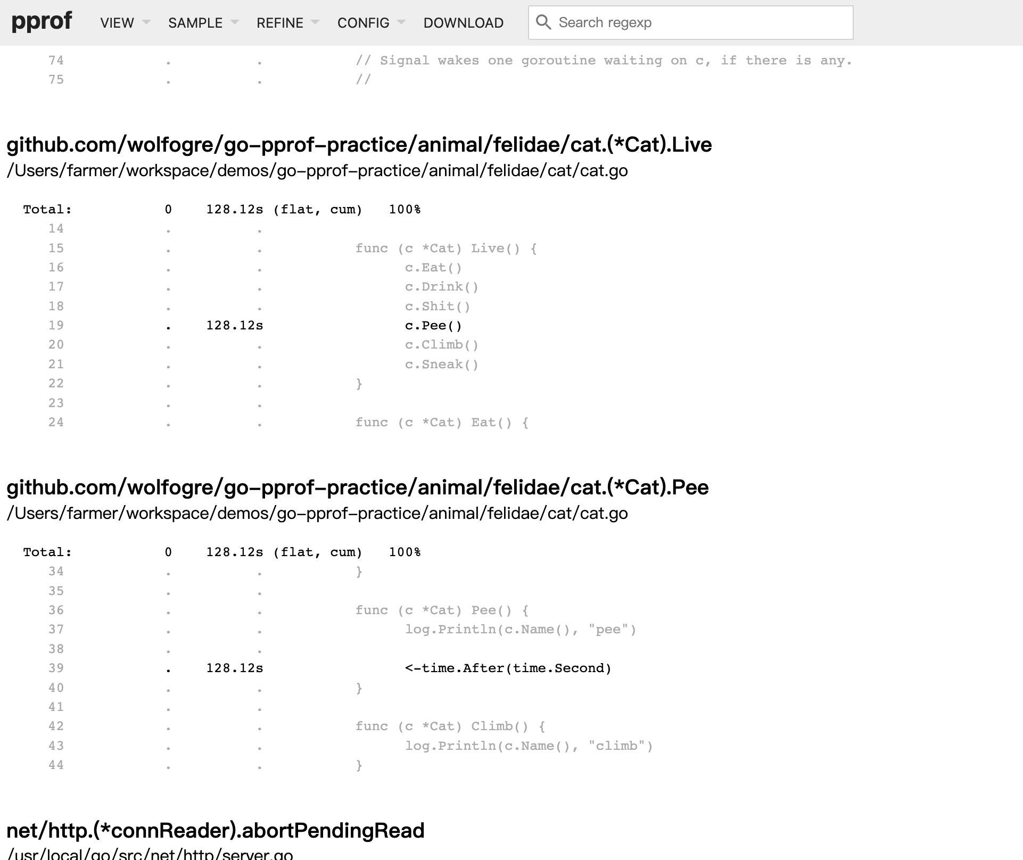Click the (*Cat).Live function heading

(x=359, y=145)
